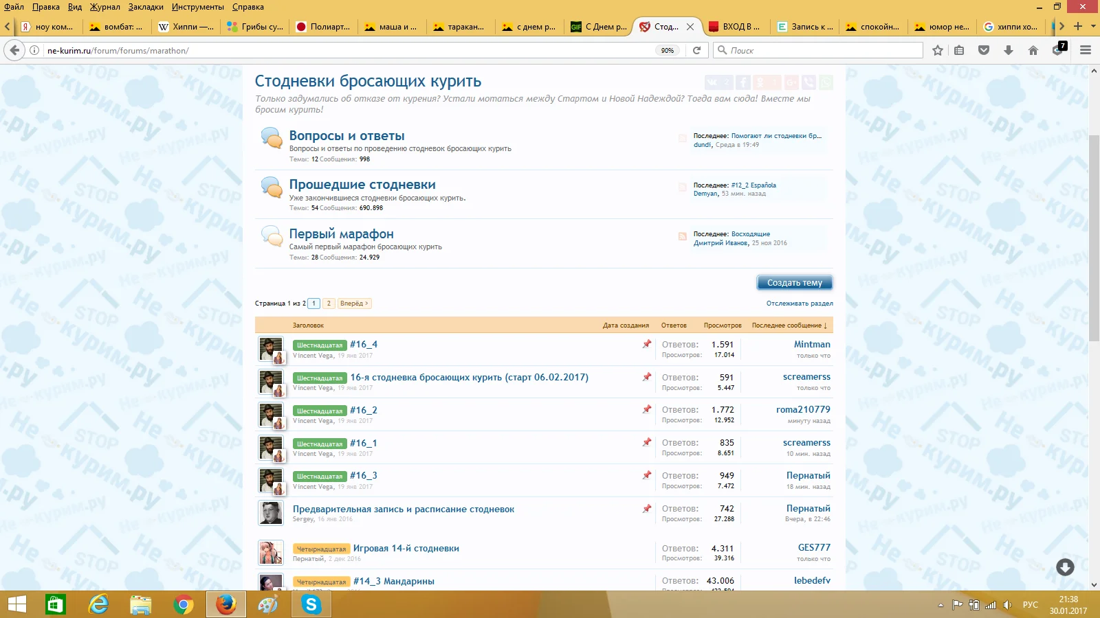Click the Поиск search input field
This screenshot has height=618, width=1100.
click(822, 50)
